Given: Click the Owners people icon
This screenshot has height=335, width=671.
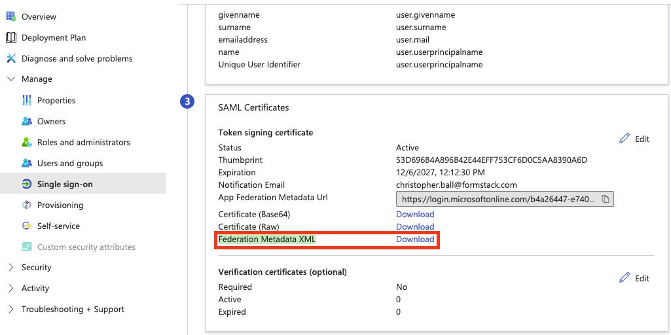Looking at the screenshot, I should (26, 121).
